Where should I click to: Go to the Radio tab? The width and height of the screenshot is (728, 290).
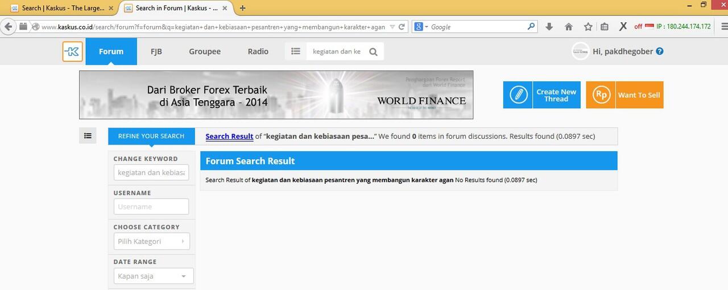(x=258, y=51)
